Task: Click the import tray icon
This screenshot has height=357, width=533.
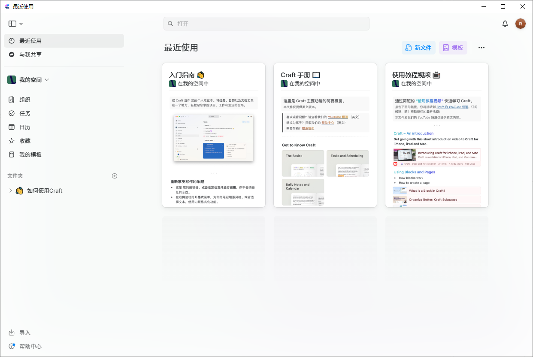Action: pyautogui.click(x=12, y=333)
